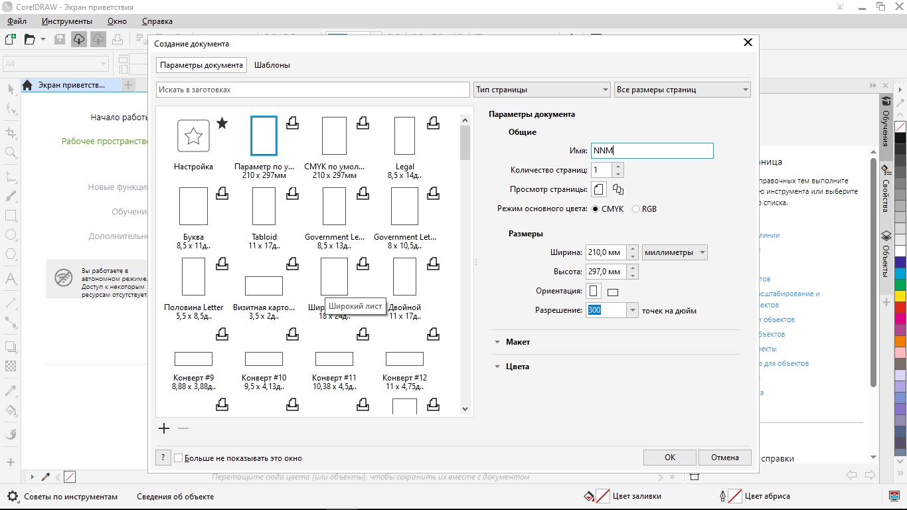Enable 'Больше не показывать это окно' checkbox
Viewport: 907px width, 510px height.
pos(178,458)
